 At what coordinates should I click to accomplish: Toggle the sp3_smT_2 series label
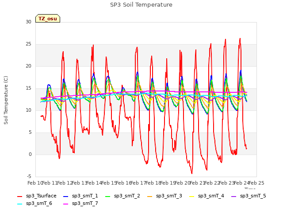127,196
